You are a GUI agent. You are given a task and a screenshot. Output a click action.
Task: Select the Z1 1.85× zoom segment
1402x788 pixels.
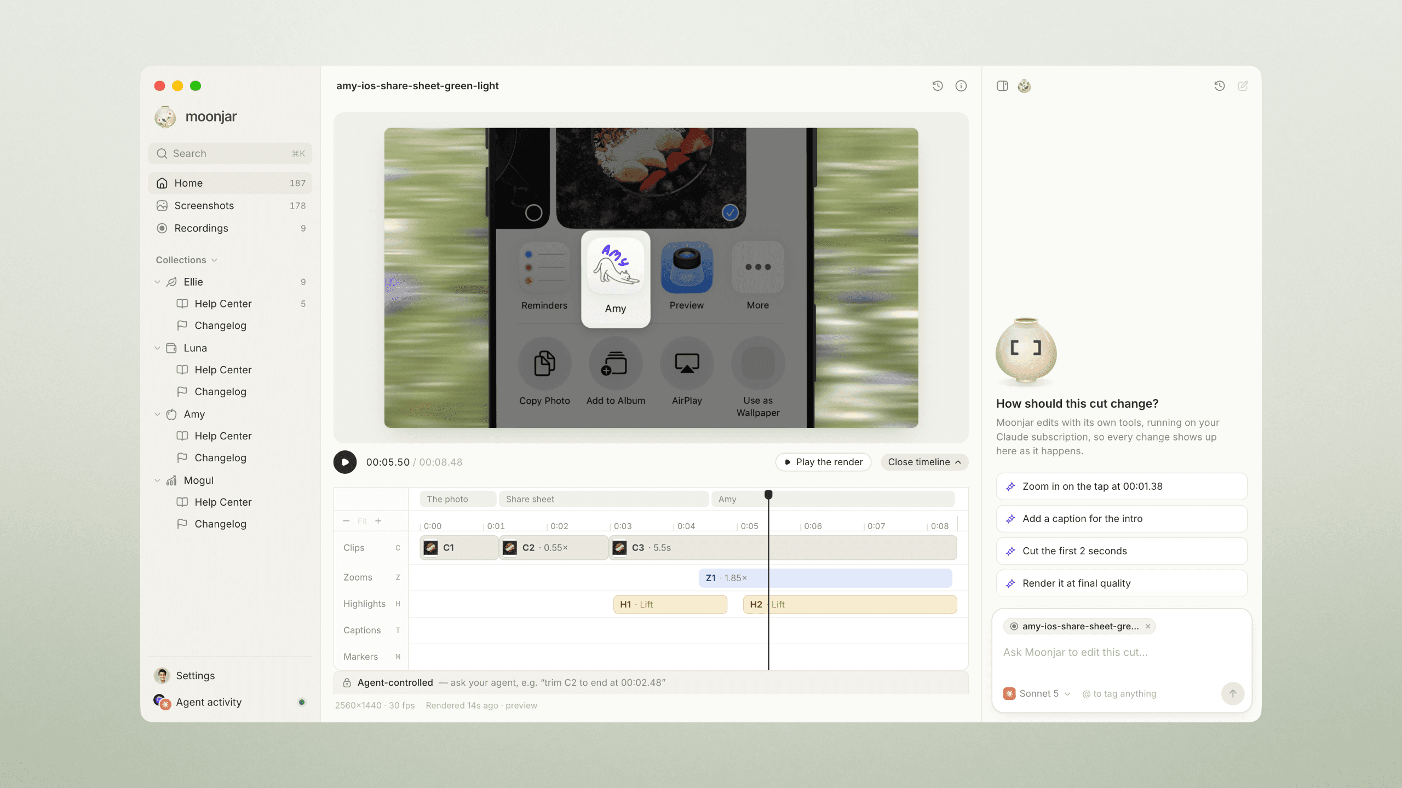tap(825, 578)
